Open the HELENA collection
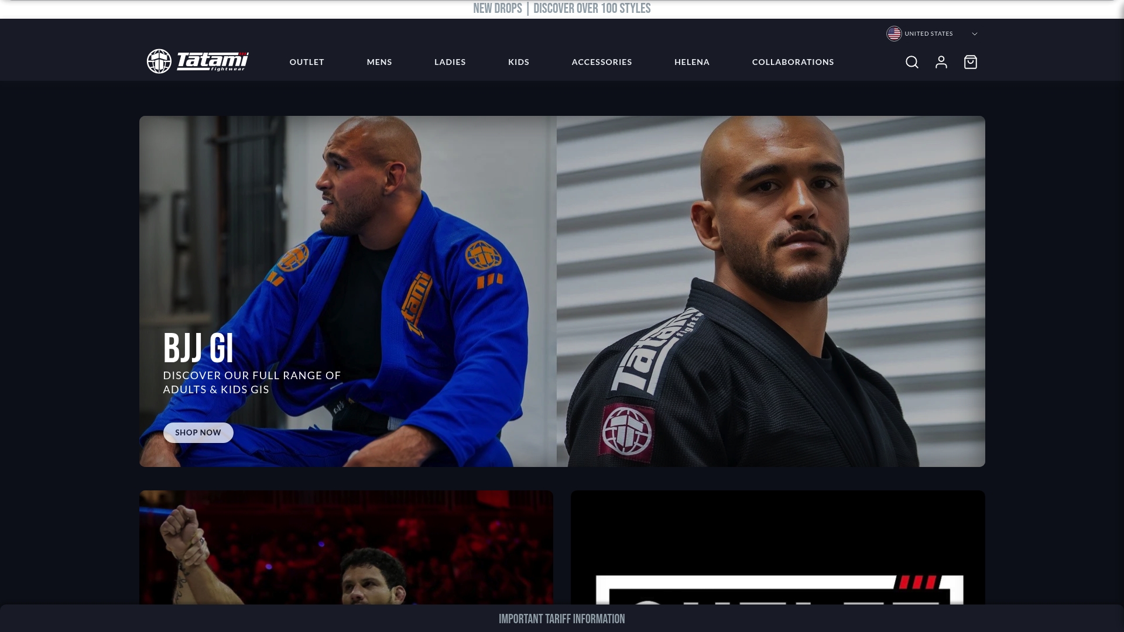The width and height of the screenshot is (1124, 632). pos(691,62)
